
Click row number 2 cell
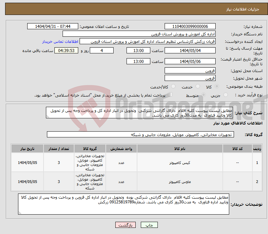click(257, 182)
